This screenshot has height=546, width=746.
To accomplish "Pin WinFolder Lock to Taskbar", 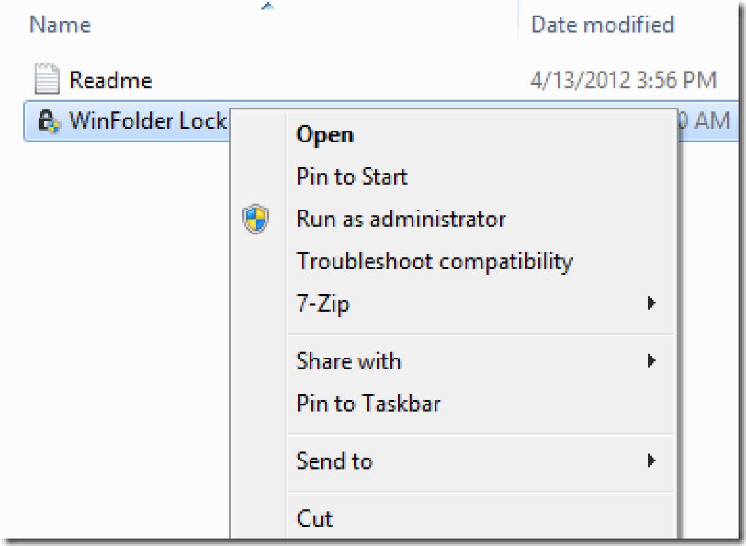I will coord(368,402).
